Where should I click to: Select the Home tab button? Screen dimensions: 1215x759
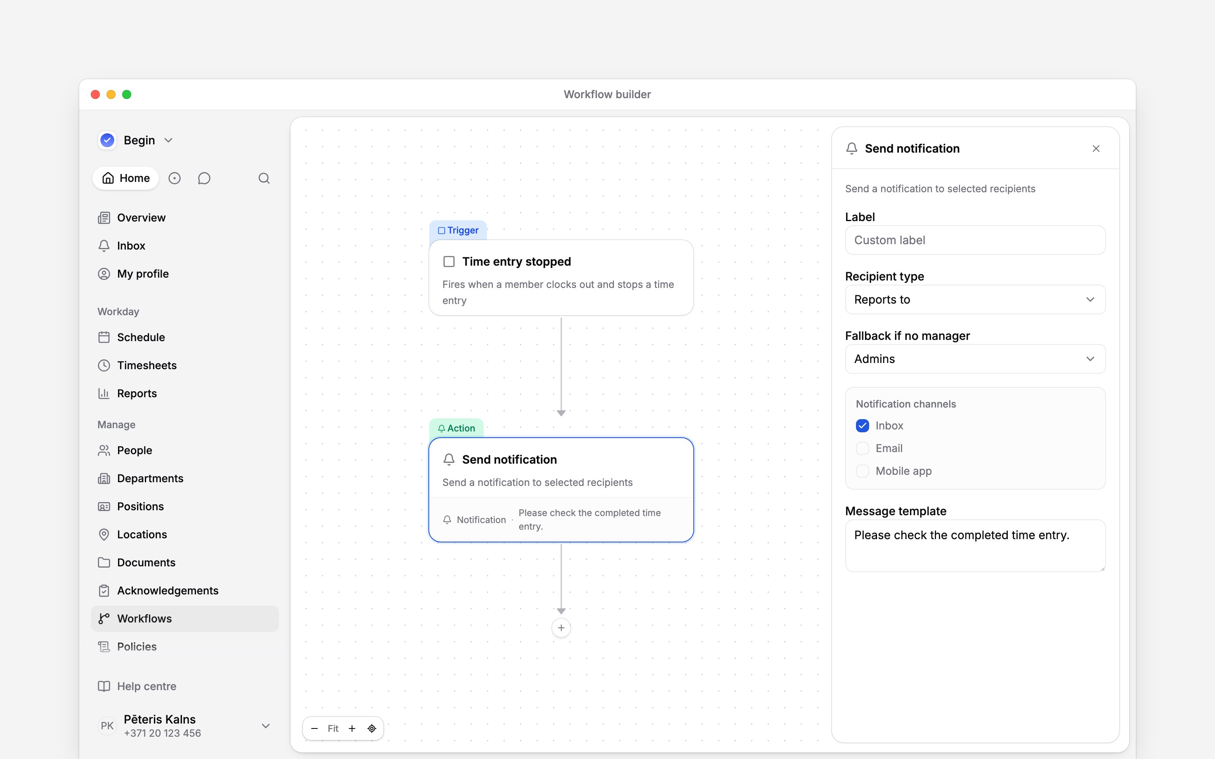(x=125, y=178)
